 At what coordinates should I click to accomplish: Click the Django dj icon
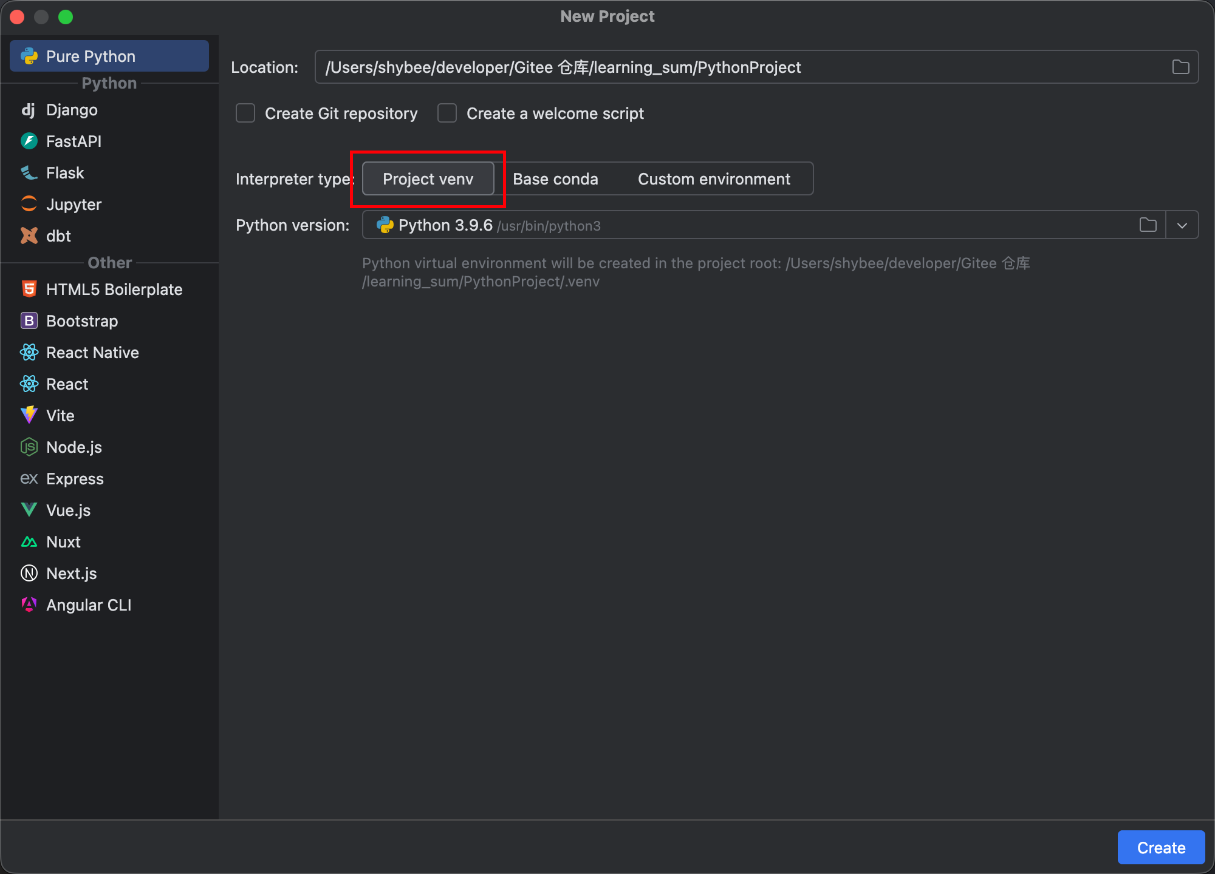coord(29,110)
